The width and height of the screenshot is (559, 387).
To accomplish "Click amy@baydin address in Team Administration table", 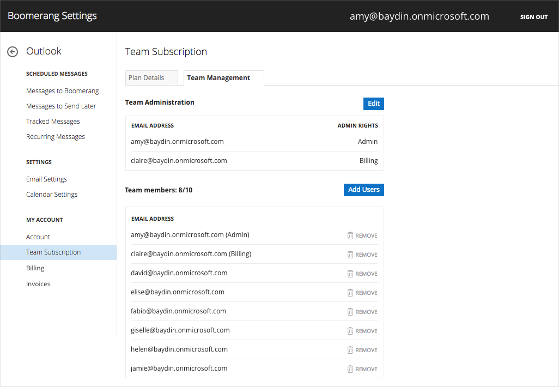I will pyautogui.click(x=177, y=142).
